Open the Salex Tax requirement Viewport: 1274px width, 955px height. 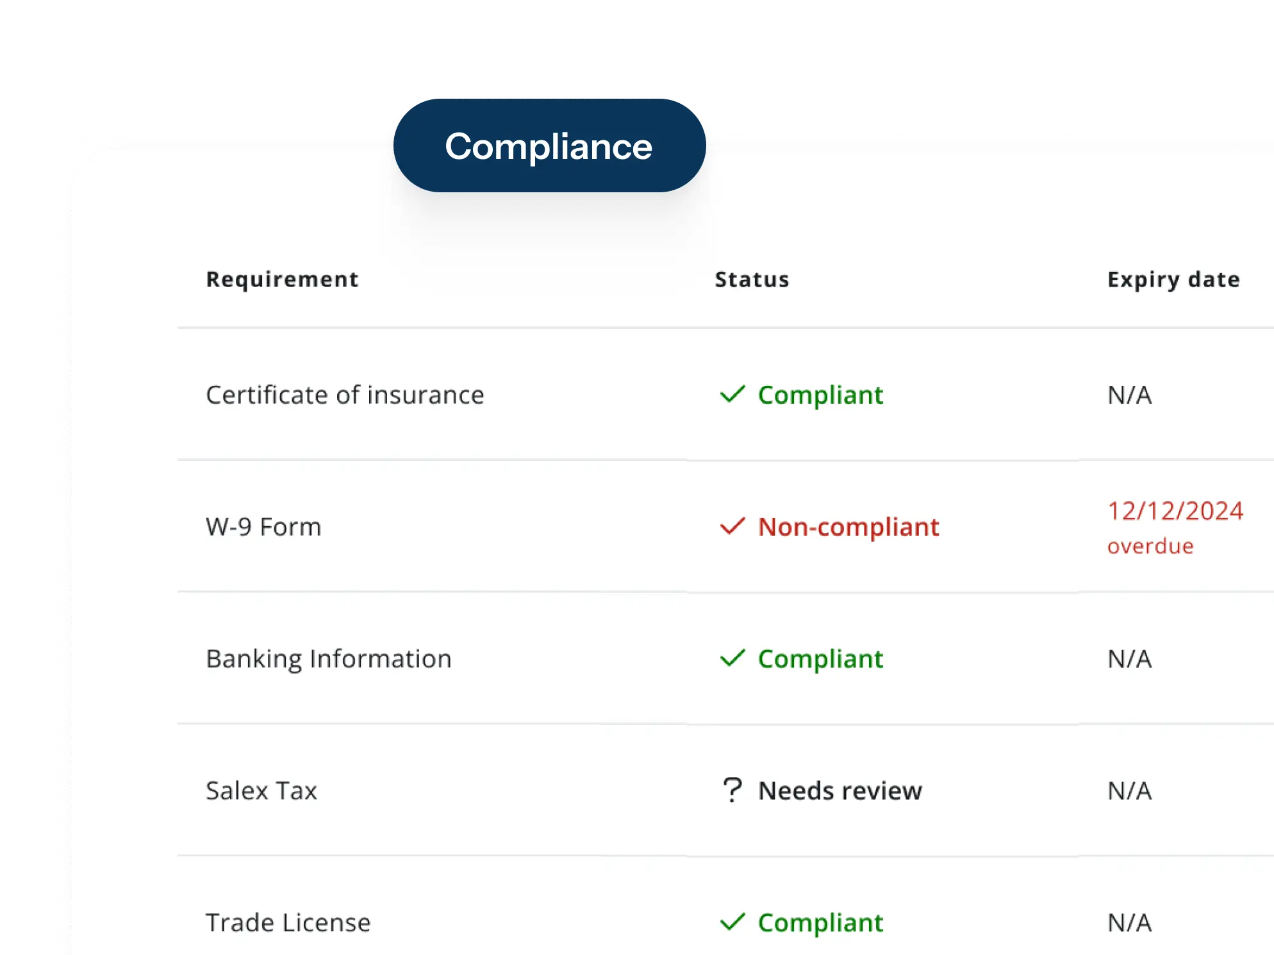click(261, 791)
